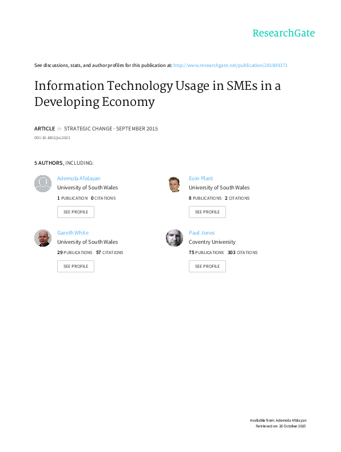Click '75 PUBLICATIONS' under Paul Jones
The width and height of the screenshot is (341, 452).
tap(207, 252)
